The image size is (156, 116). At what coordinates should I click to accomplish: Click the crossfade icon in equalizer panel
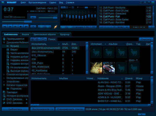coord(63,7)
